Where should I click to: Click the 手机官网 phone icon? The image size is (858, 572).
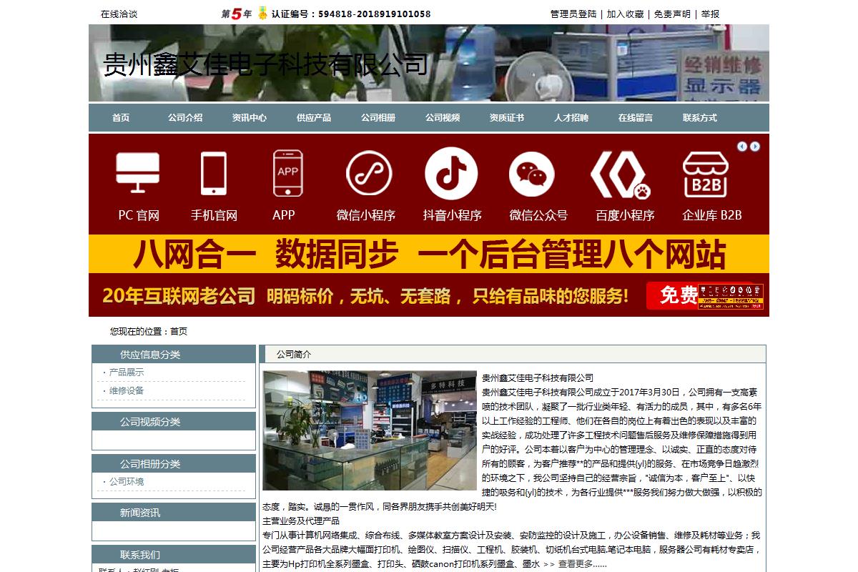pos(214,172)
